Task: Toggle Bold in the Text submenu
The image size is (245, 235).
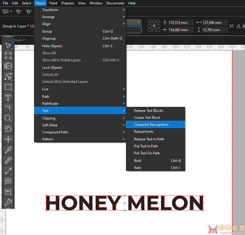Action: click(x=138, y=161)
